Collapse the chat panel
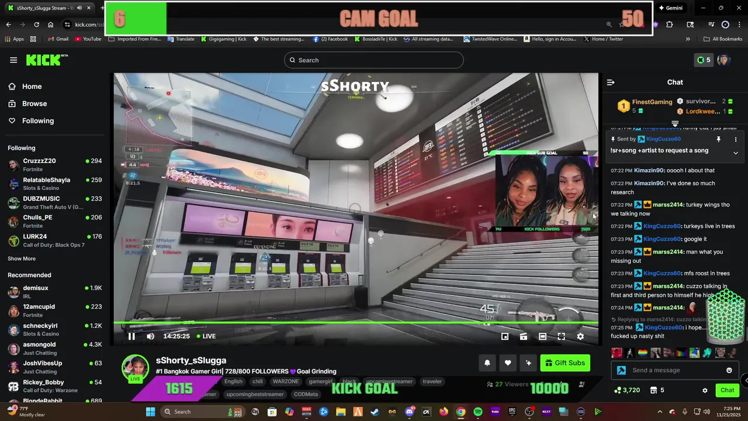Image resolution: width=748 pixels, height=421 pixels. coord(611,82)
